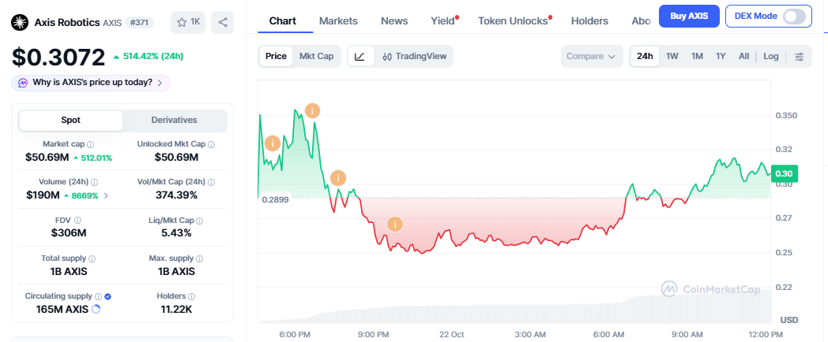Show Market cap info tooltip icon

pyautogui.click(x=90, y=144)
